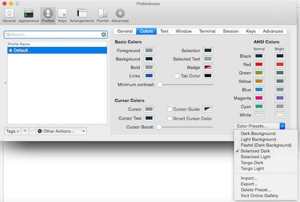Expand the Tags button

tap(13, 131)
